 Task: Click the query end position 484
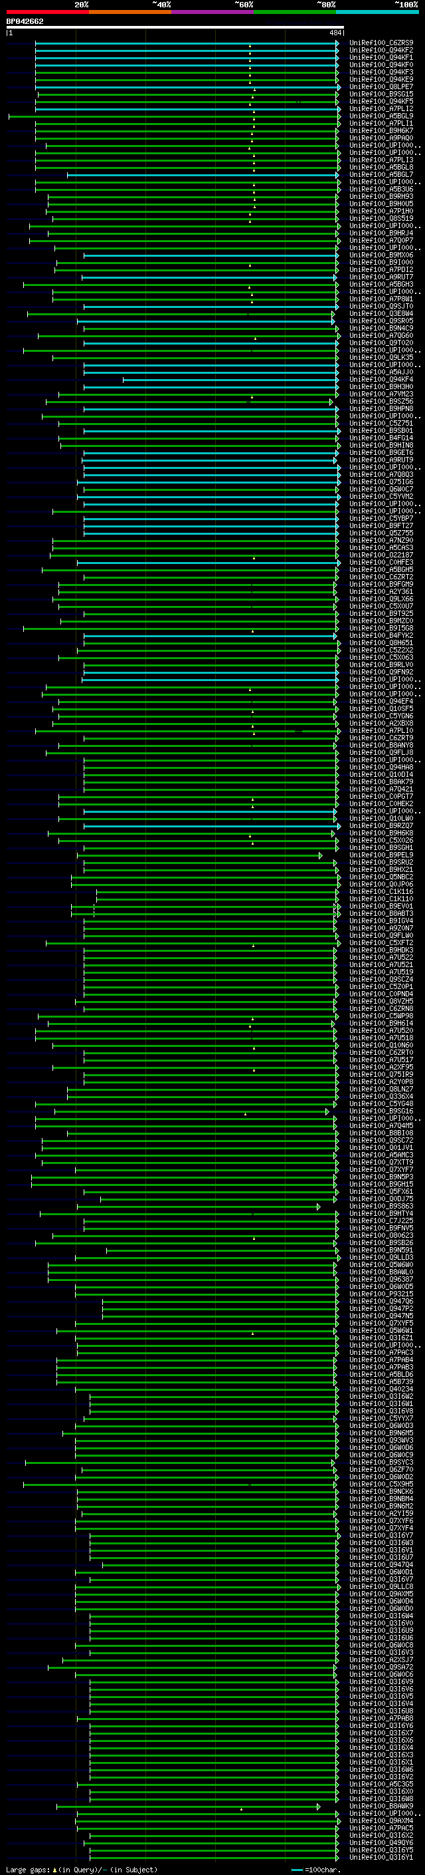[x=335, y=33]
